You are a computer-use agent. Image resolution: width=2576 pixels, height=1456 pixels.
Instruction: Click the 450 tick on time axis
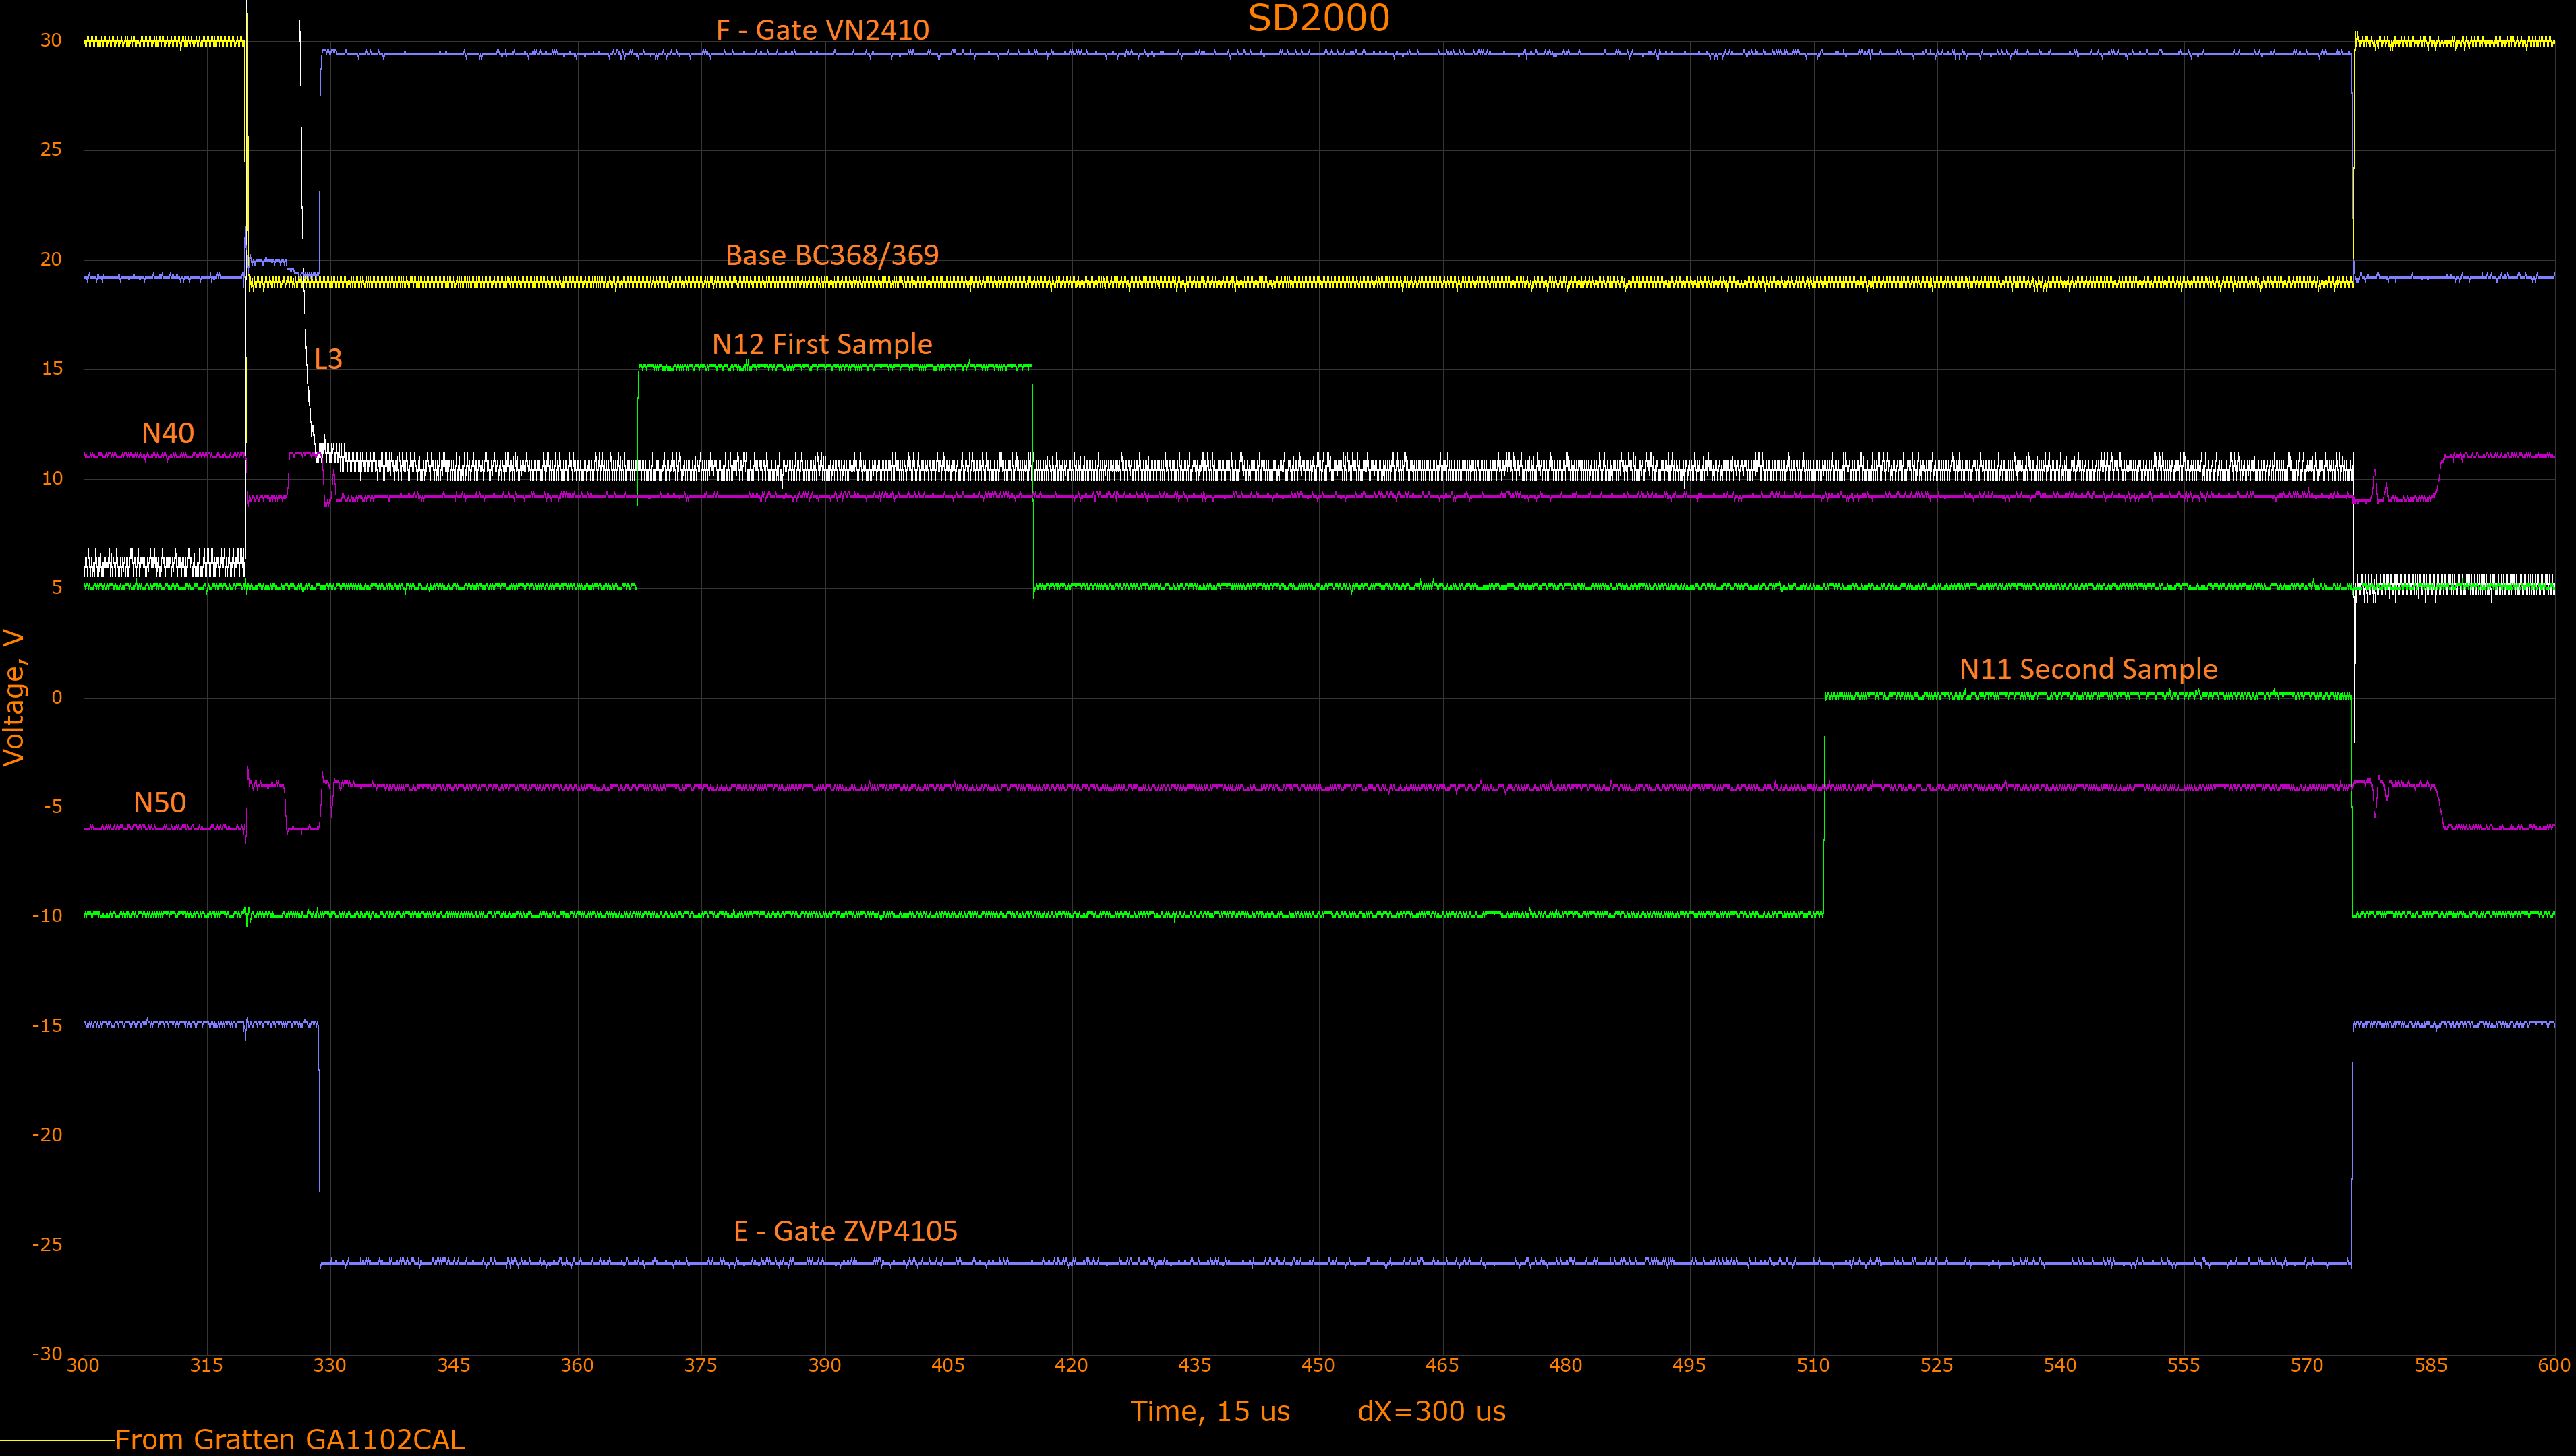(x=1318, y=1365)
